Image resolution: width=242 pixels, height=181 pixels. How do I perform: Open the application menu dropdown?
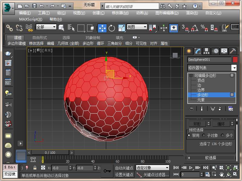click(9, 8)
